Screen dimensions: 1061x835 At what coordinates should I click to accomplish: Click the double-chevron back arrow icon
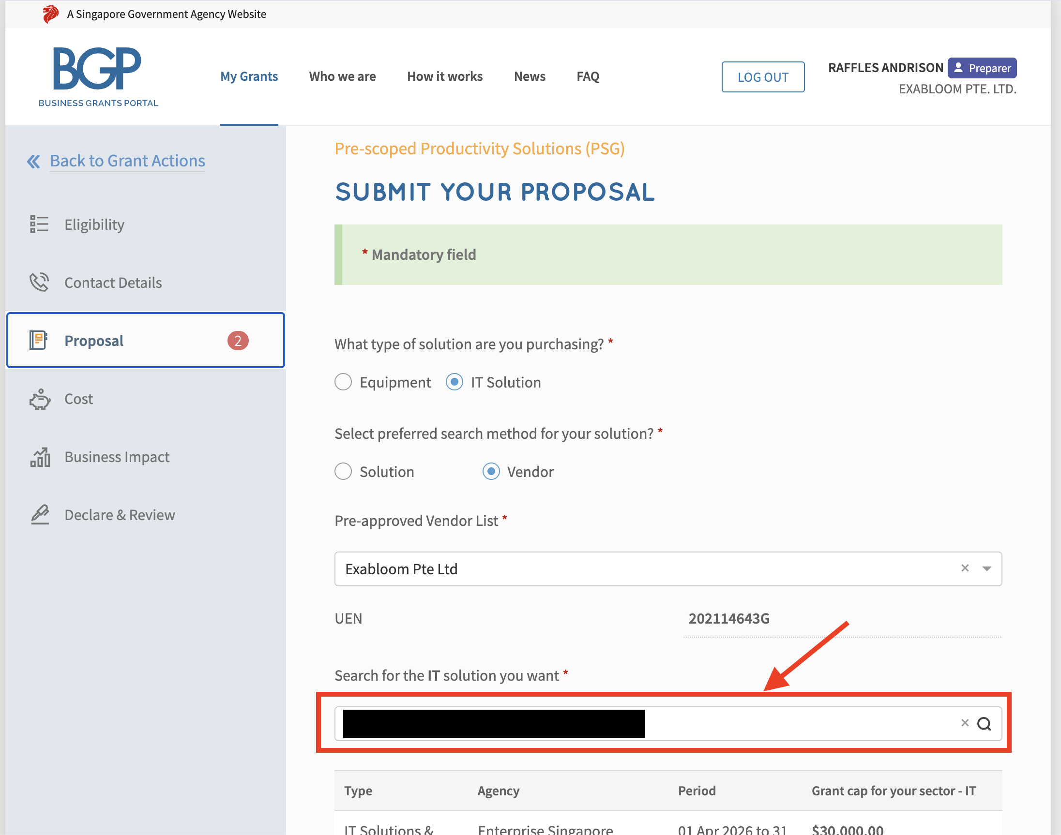(x=33, y=161)
